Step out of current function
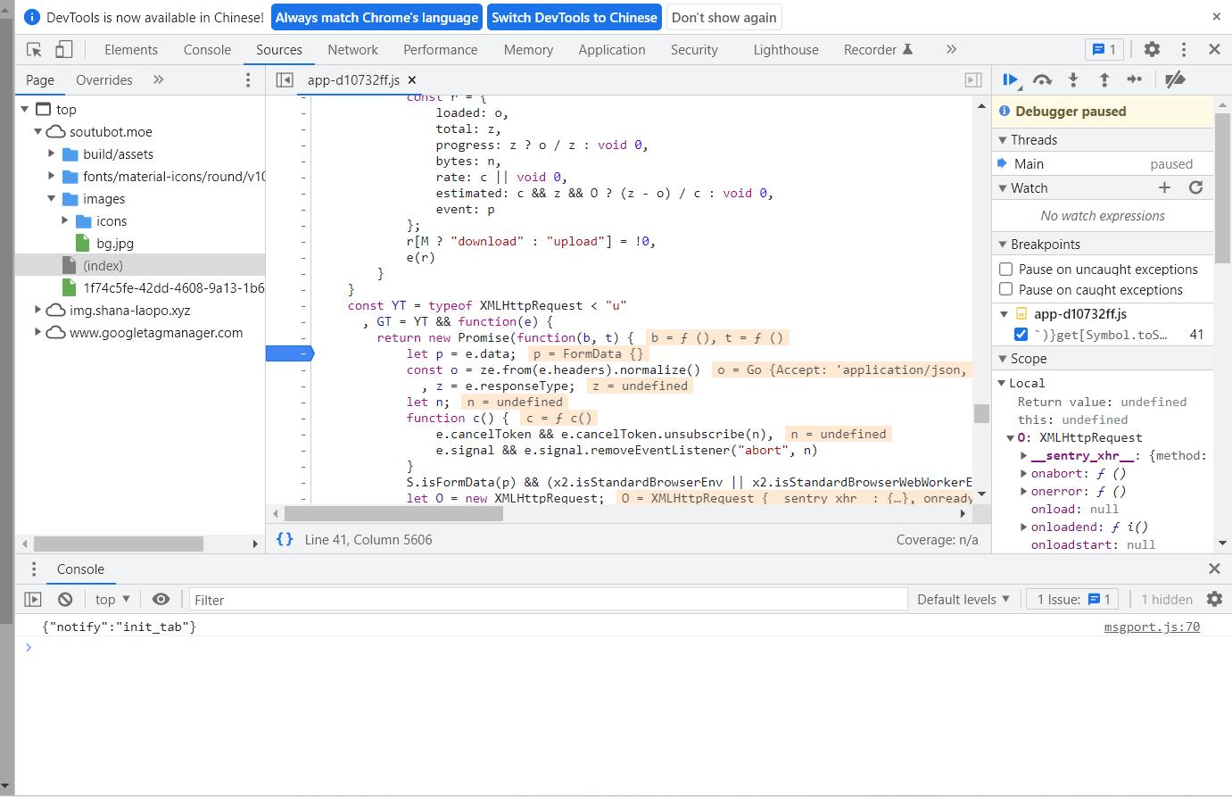The width and height of the screenshot is (1232, 797). [1104, 80]
